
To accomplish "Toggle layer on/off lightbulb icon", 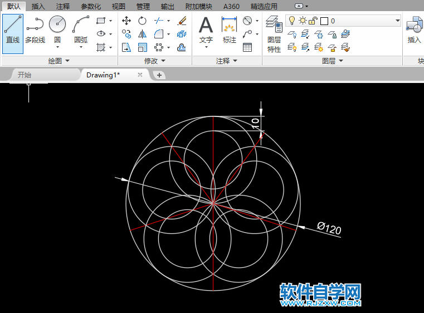I will [291, 21].
